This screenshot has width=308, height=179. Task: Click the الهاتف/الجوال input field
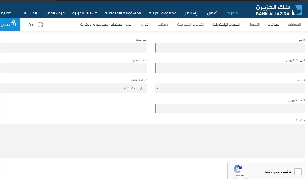pos(73,68)
